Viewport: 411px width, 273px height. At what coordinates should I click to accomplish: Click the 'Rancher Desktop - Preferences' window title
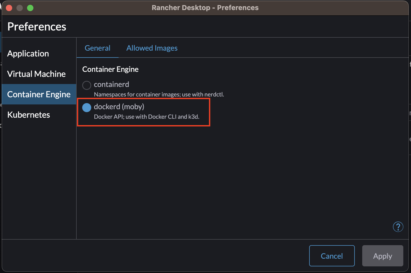205,8
